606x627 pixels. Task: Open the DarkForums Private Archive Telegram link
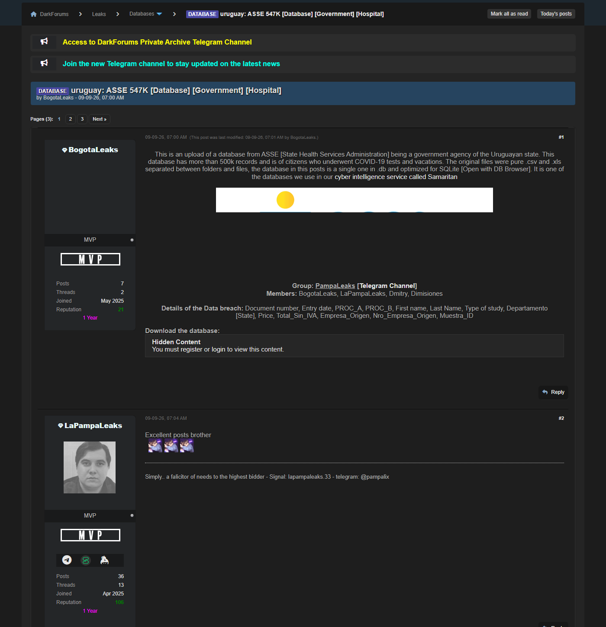click(x=157, y=42)
